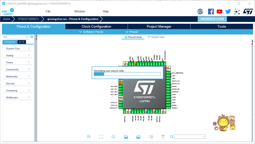Fit pinout view to window
The width and height of the screenshot is (255, 144).
(101, 137)
